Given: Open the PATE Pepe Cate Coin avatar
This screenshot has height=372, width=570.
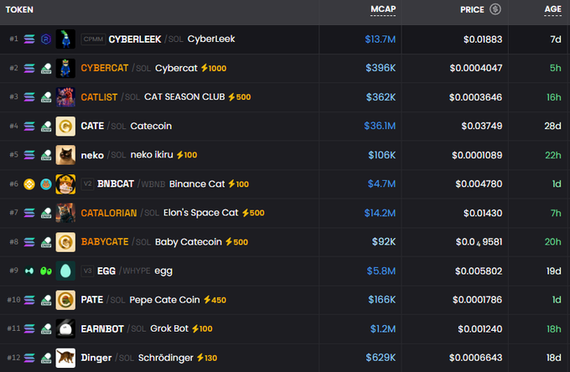Looking at the screenshot, I should (65, 300).
